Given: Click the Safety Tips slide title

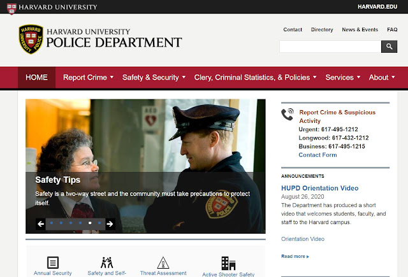Looking at the screenshot, I should 58,180.
